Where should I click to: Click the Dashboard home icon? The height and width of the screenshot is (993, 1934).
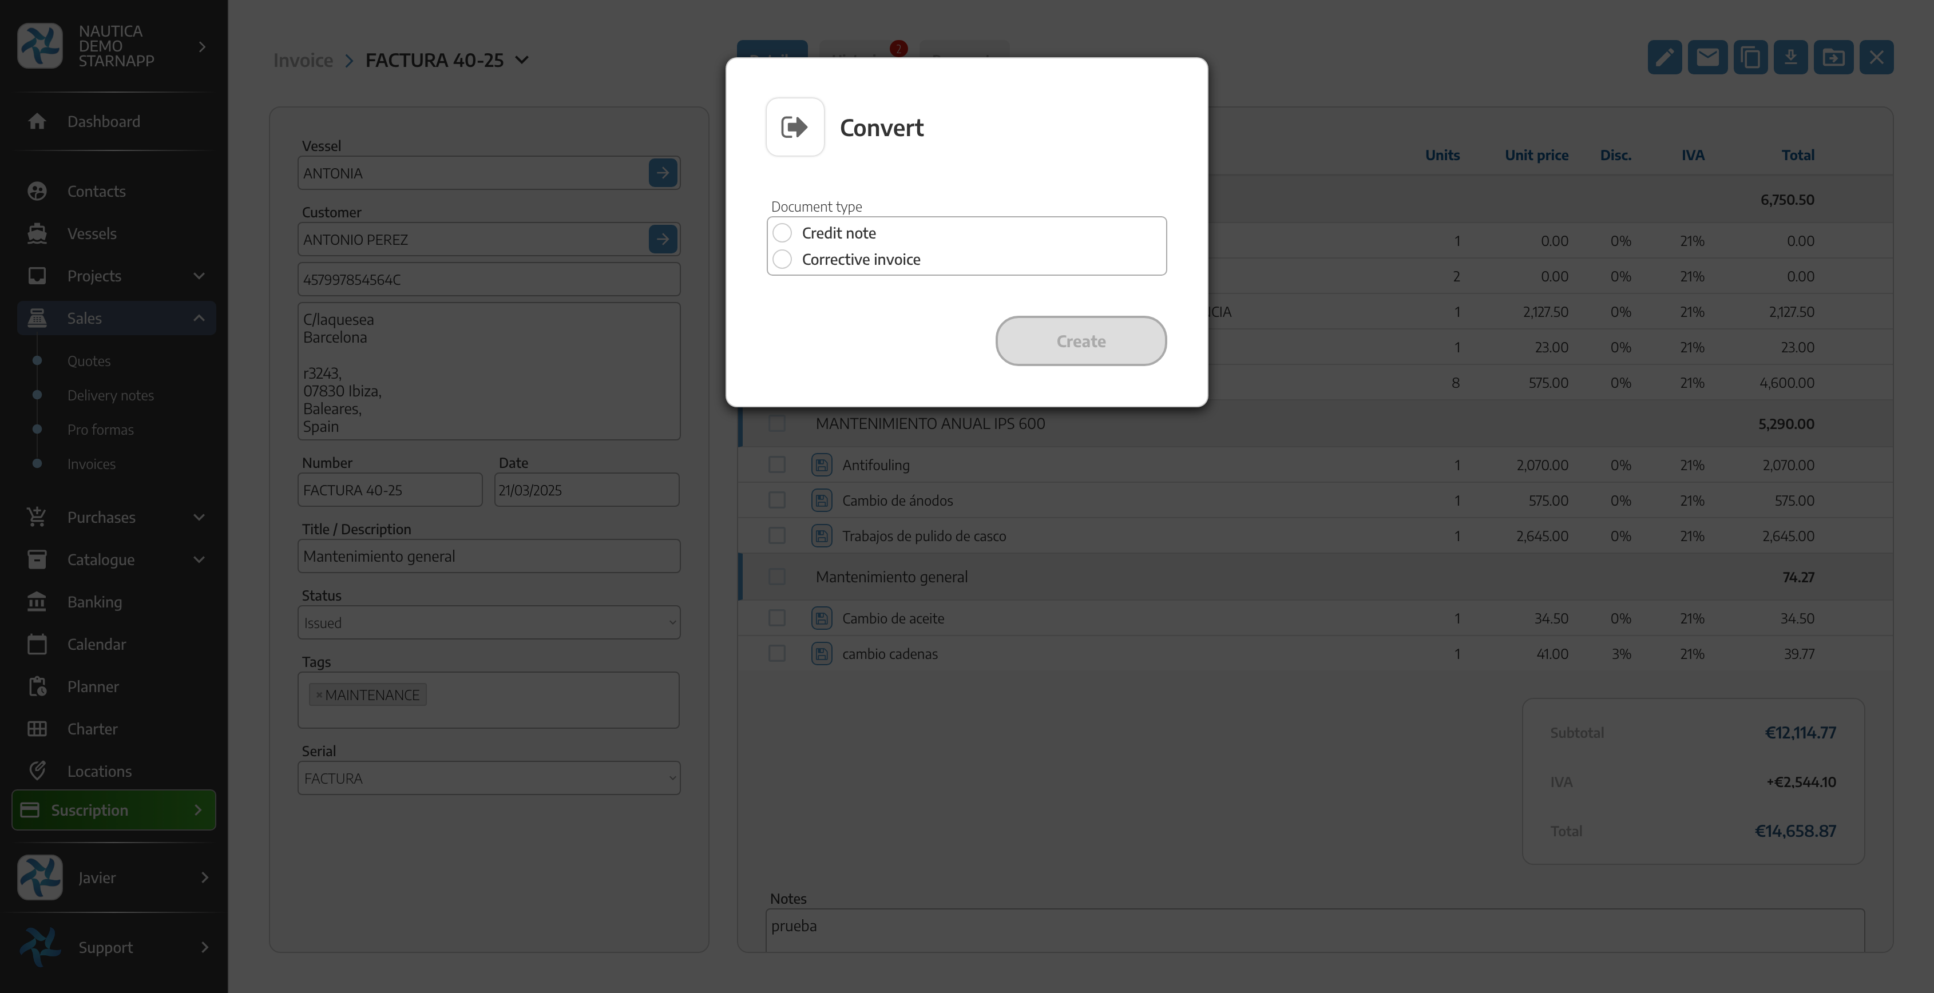point(37,122)
